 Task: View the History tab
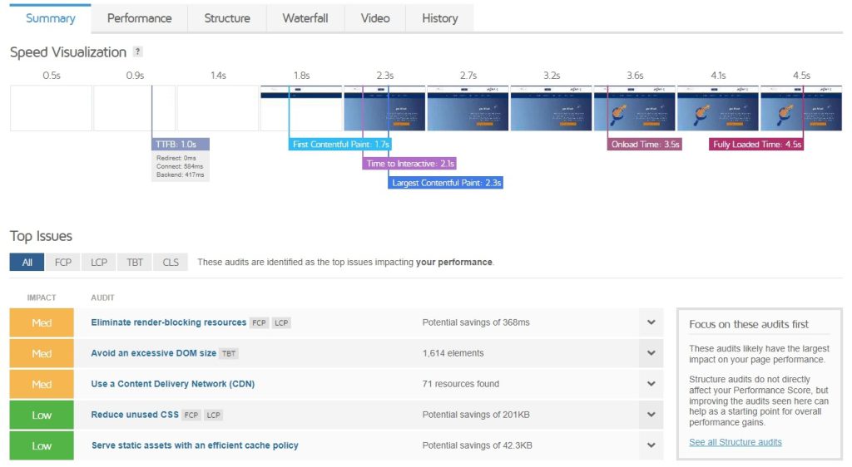click(439, 18)
